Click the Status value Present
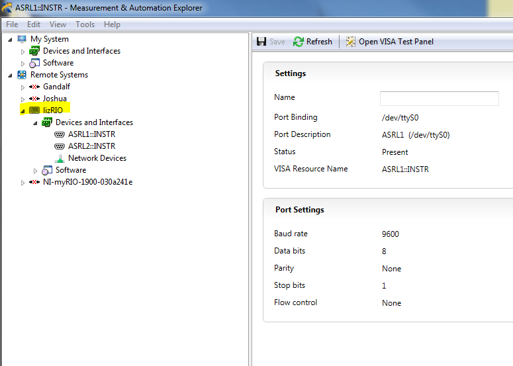The width and height of the screenshot is (513, 366). pyautogui.click(x=395, y=152)
